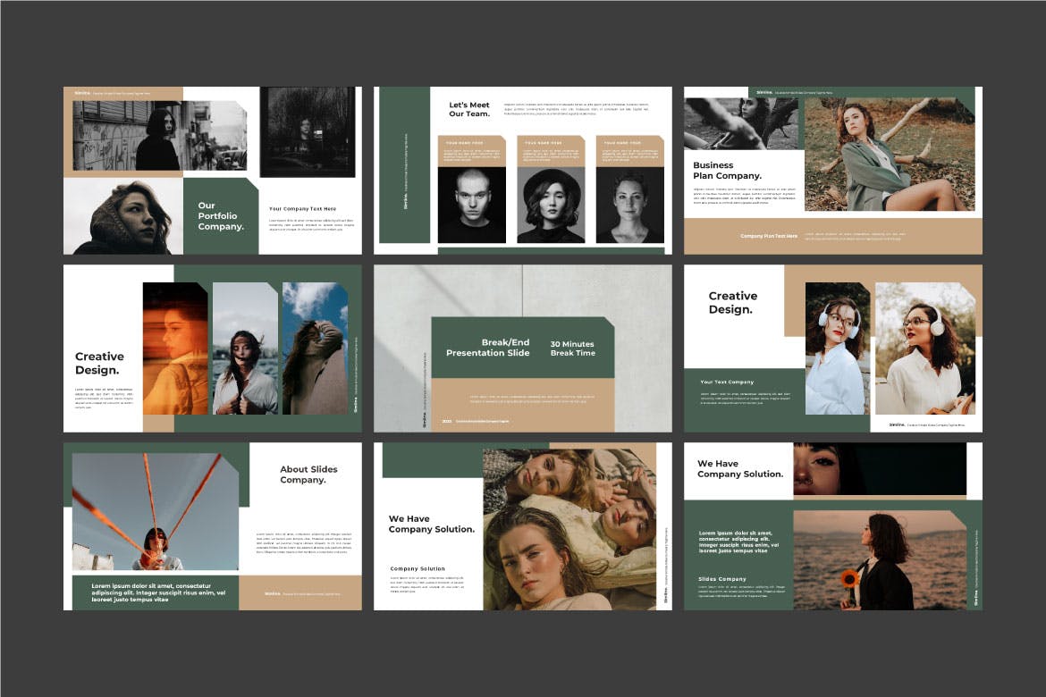Select the team member portrait wearing a hat
This screenshot has height=697, width=1046.
(x=551, y=205)
